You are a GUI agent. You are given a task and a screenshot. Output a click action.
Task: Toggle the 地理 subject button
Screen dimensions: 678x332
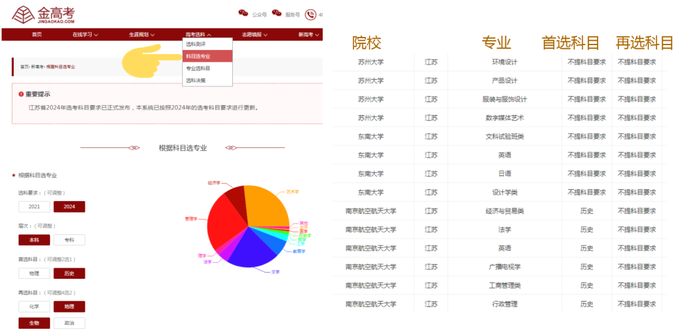[x=69, y=306]
